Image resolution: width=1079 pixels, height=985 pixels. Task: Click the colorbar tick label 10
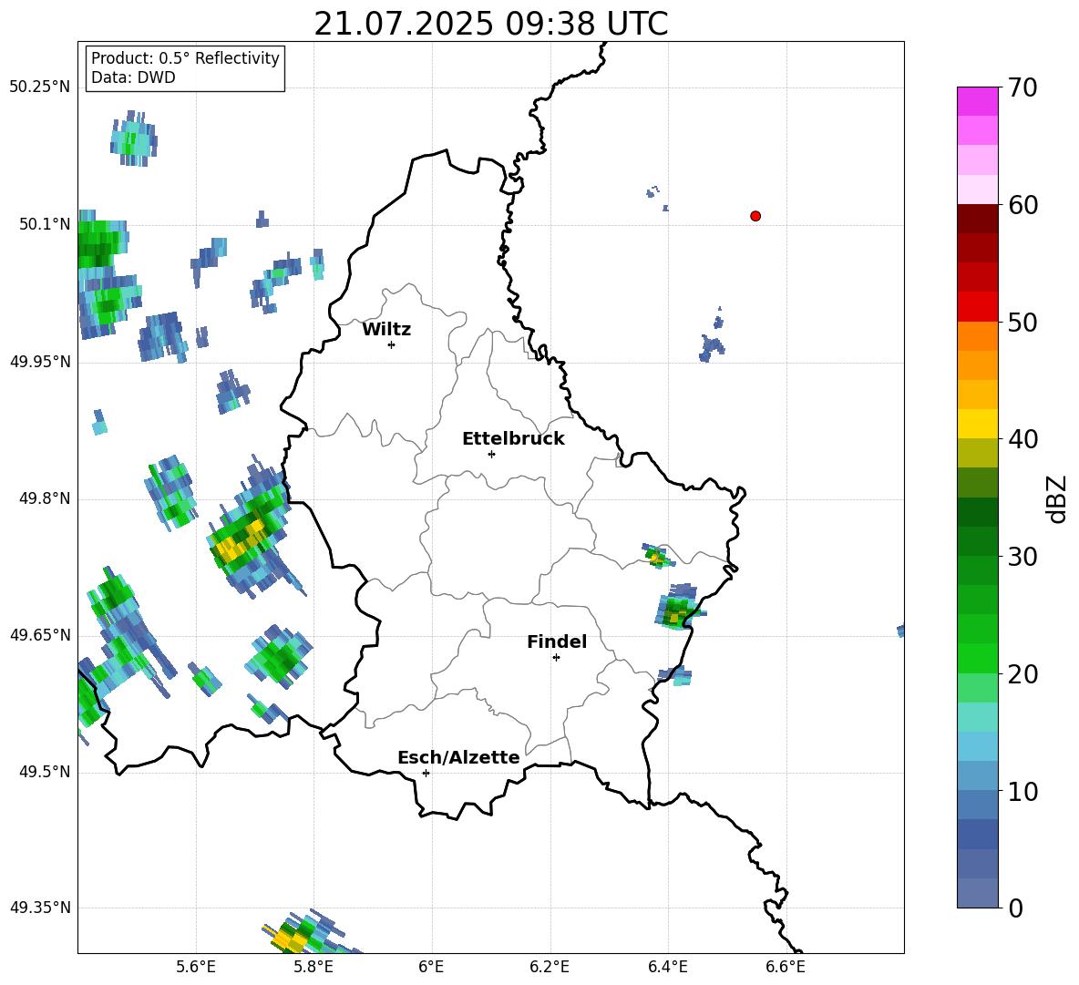[1022, 791]
